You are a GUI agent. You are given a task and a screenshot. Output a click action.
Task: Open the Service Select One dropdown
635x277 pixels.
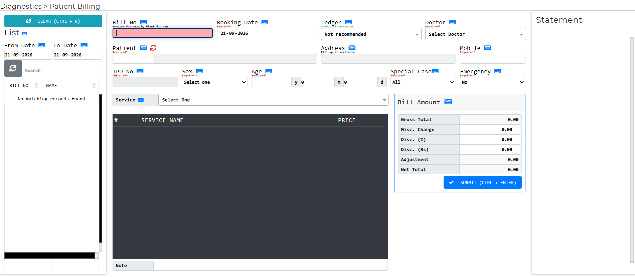tap(273, 100)
